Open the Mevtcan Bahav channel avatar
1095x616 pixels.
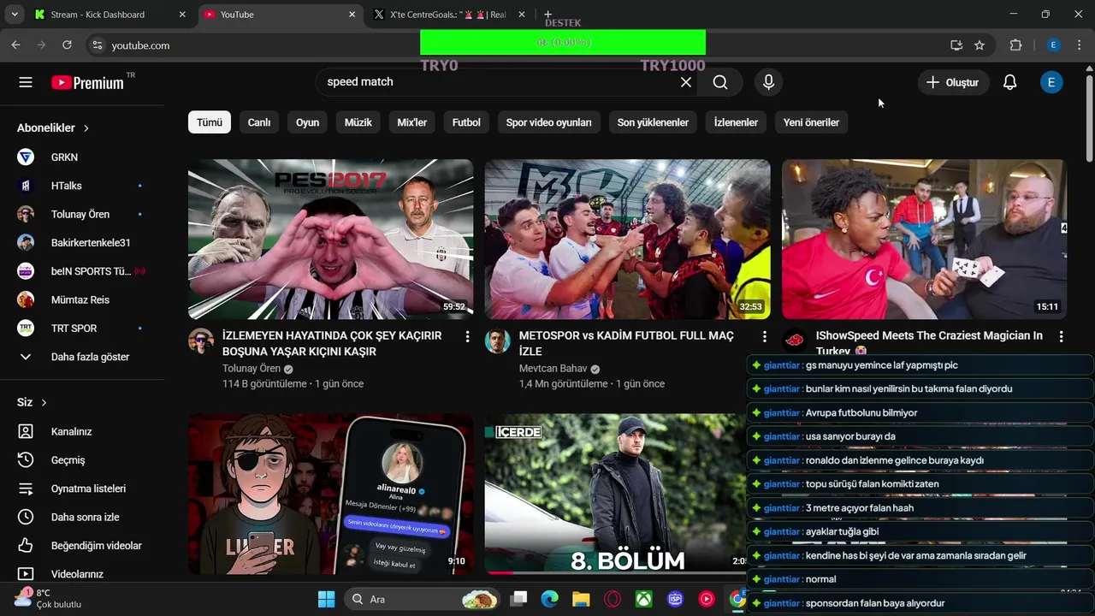(498, 341)
